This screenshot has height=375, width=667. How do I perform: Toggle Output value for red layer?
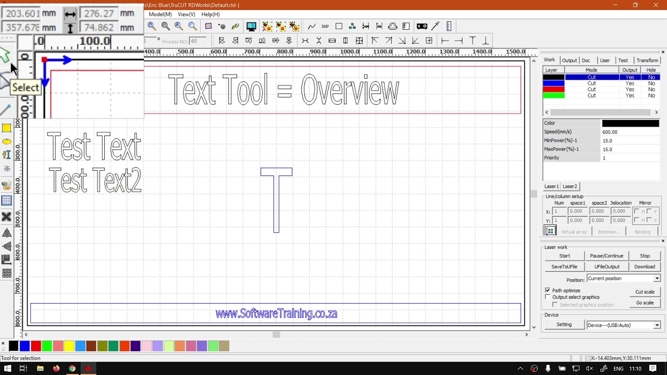click(x=629, y=90)
